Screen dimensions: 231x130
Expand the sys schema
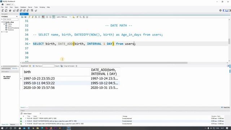2,32
